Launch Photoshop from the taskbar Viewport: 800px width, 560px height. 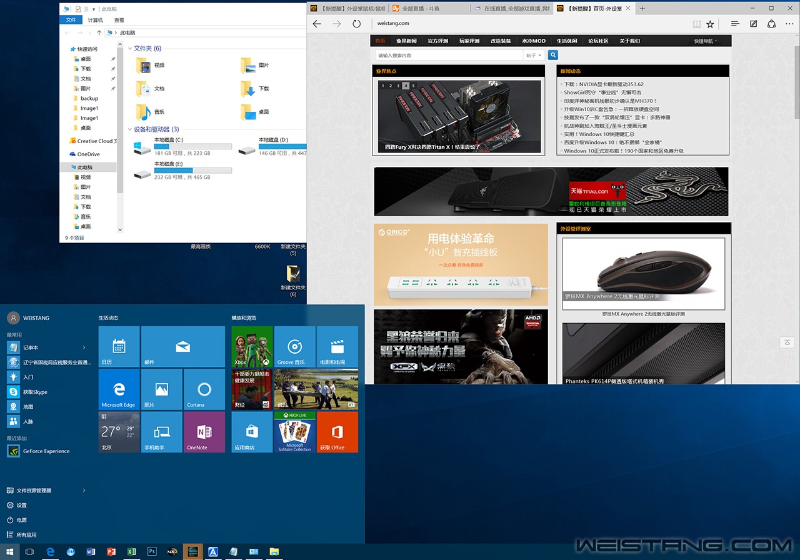[152, 552]
